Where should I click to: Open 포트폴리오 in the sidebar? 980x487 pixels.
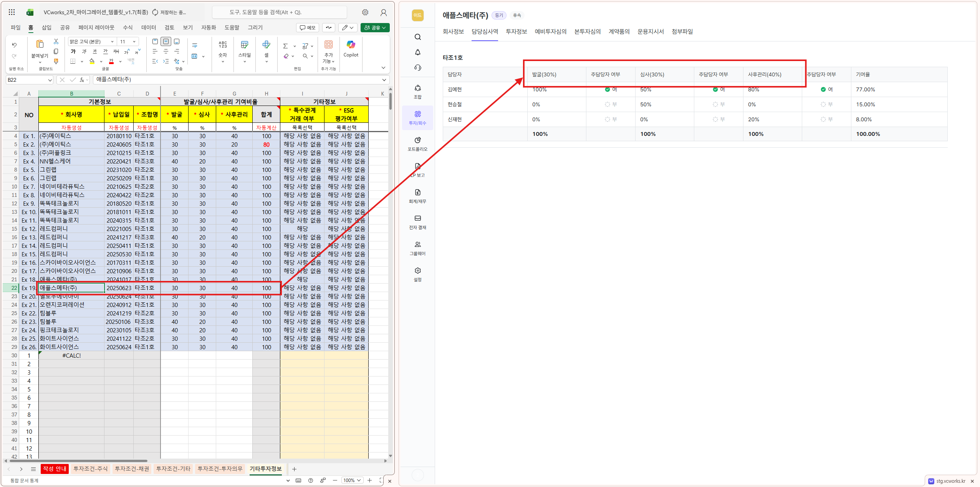[417, 144]
